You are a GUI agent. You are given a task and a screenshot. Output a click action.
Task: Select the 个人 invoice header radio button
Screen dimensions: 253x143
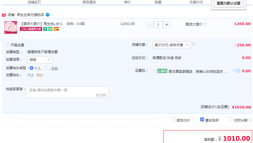(31, 68)
